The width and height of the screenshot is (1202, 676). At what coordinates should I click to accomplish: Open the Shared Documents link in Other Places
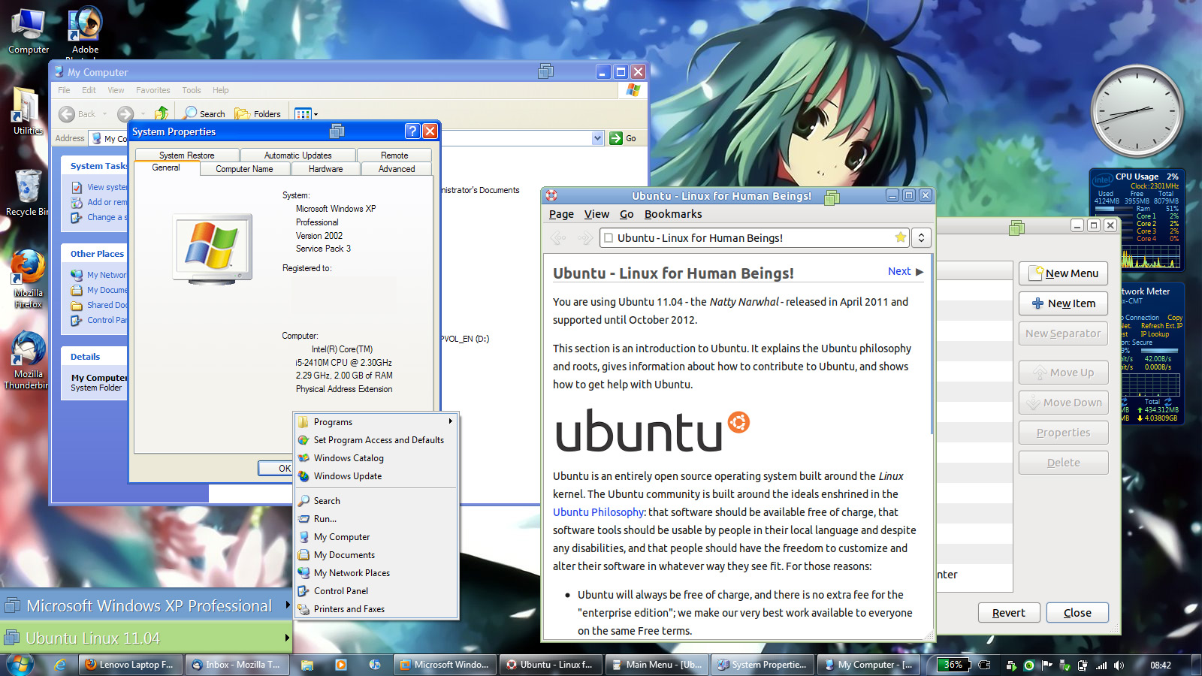tap(100, 305)
